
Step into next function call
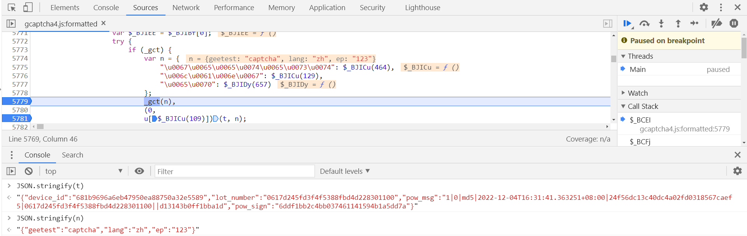click(661, 24)
